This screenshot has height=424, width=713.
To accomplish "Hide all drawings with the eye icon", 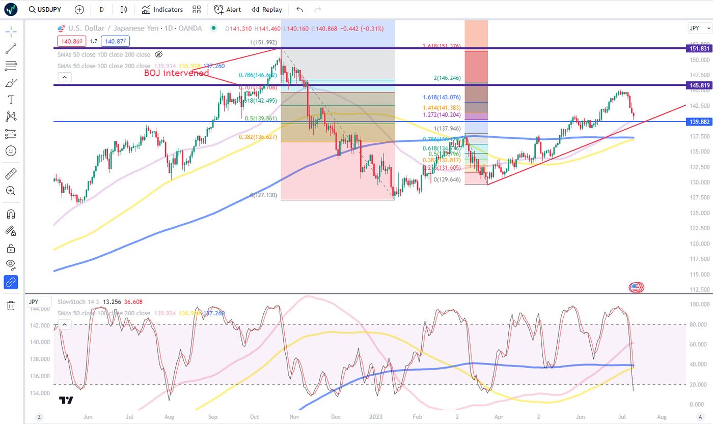I will click(x=11, y=264).
